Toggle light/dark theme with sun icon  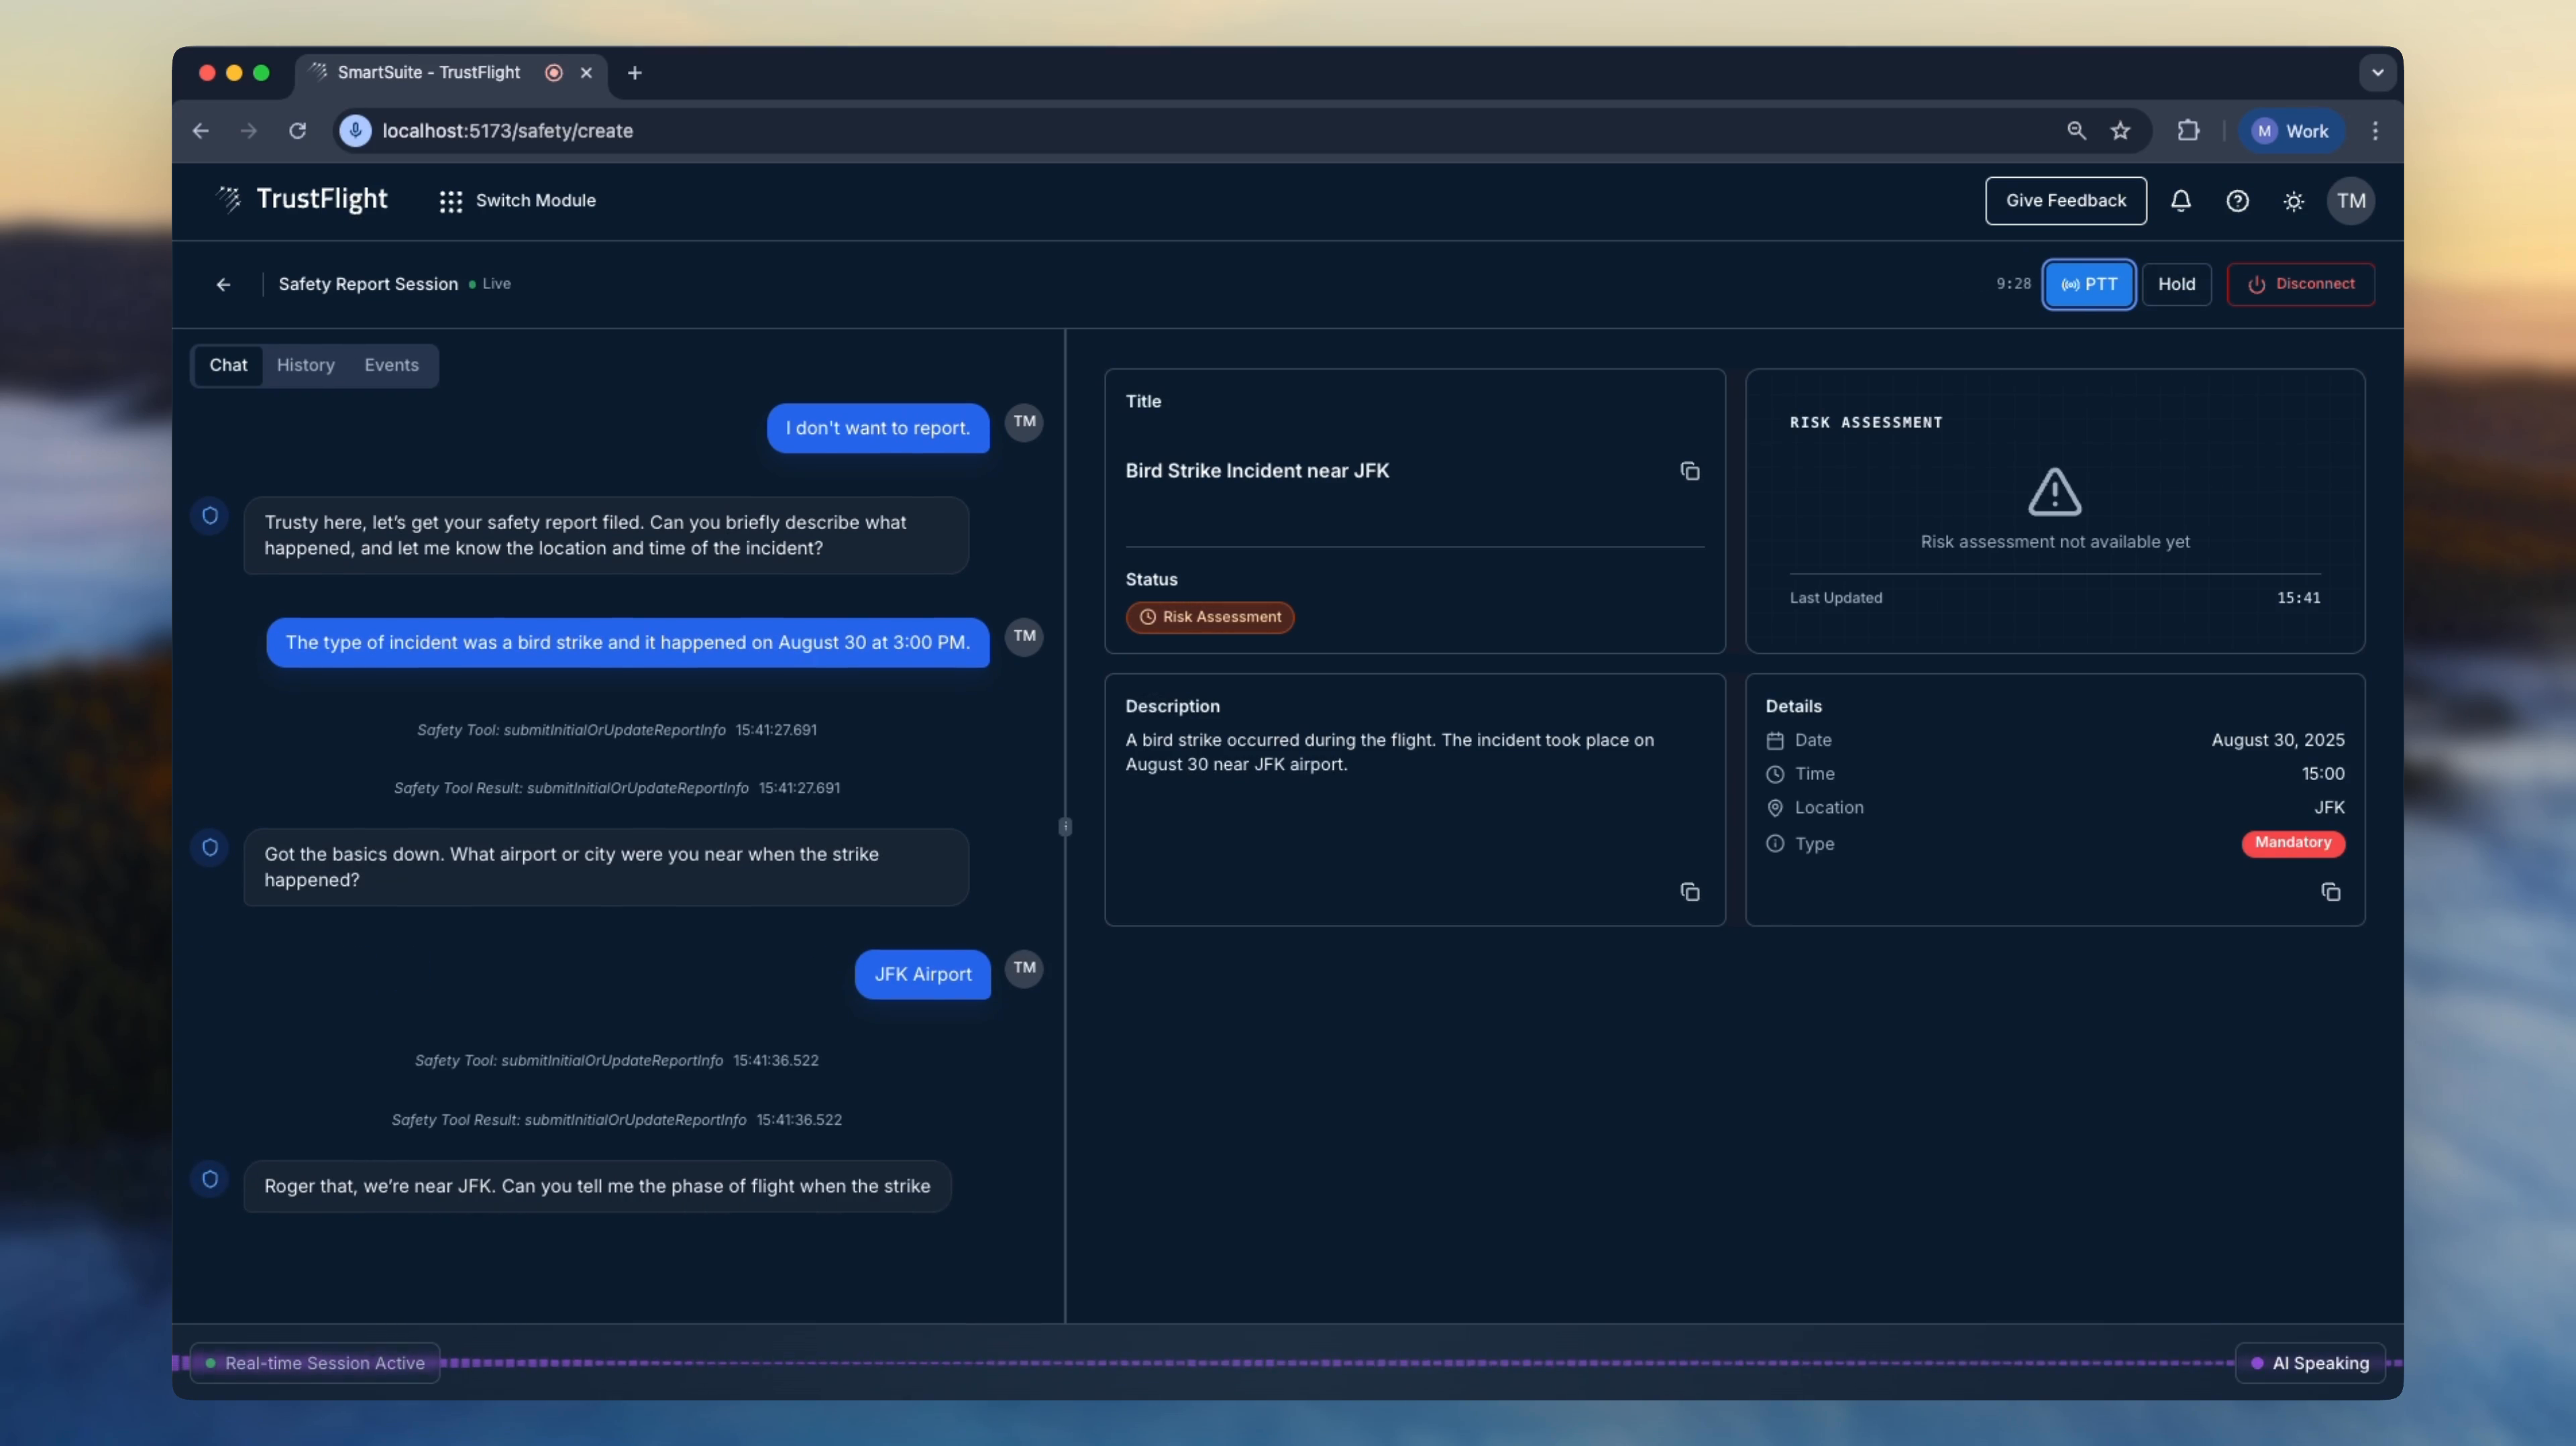click(x=2293, y=201)
